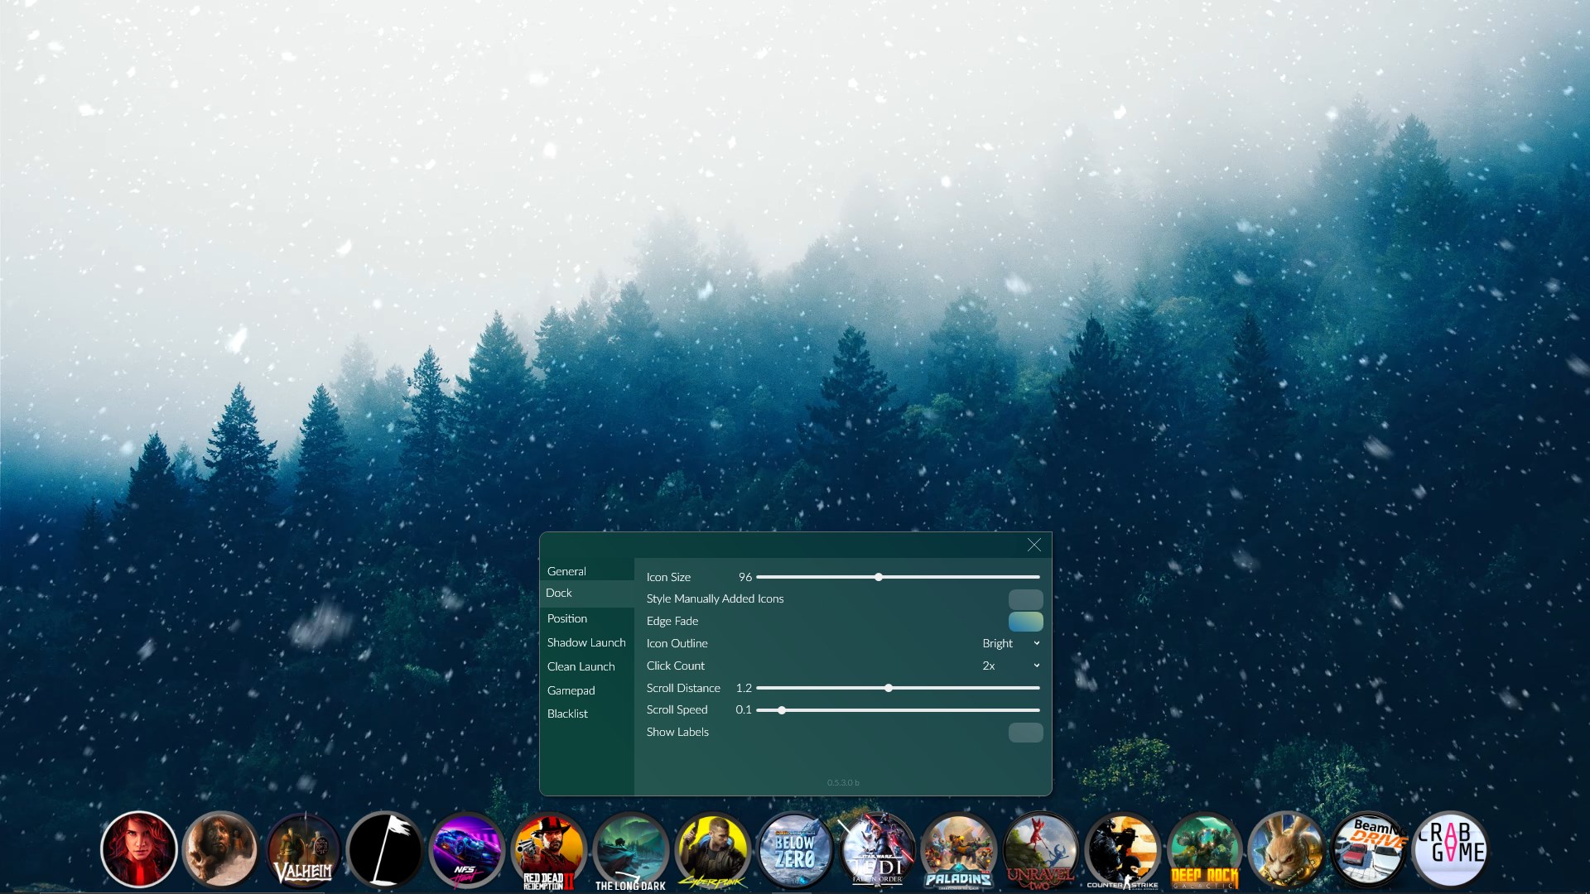Click the Icon Size slider handle
Image resolution: width=1590 pixels, height=894 pixels.
tap(879, 577)
